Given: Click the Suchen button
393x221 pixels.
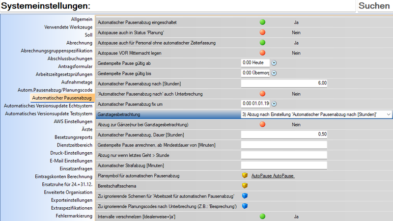Looking at the screenshot, I should (x=374, y=6).
